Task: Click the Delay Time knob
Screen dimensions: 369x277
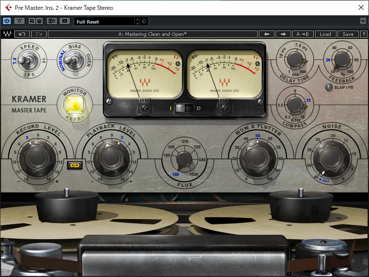Action: pos(296,60)
